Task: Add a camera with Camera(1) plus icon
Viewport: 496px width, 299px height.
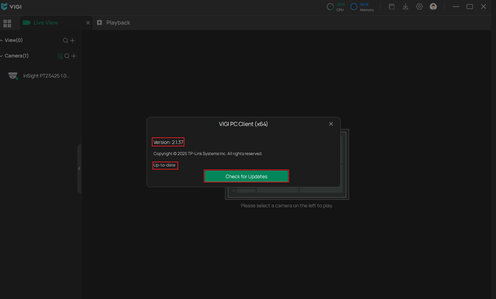Action: (74, 56)
